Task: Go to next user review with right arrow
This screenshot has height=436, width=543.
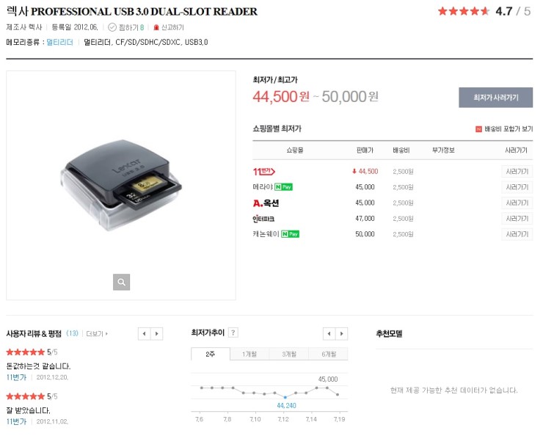Action: (157, 334)
